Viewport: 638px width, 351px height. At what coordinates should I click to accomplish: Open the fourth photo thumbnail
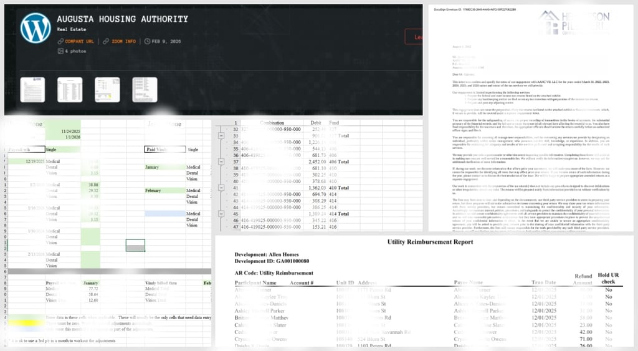click(x=145, y=90)
